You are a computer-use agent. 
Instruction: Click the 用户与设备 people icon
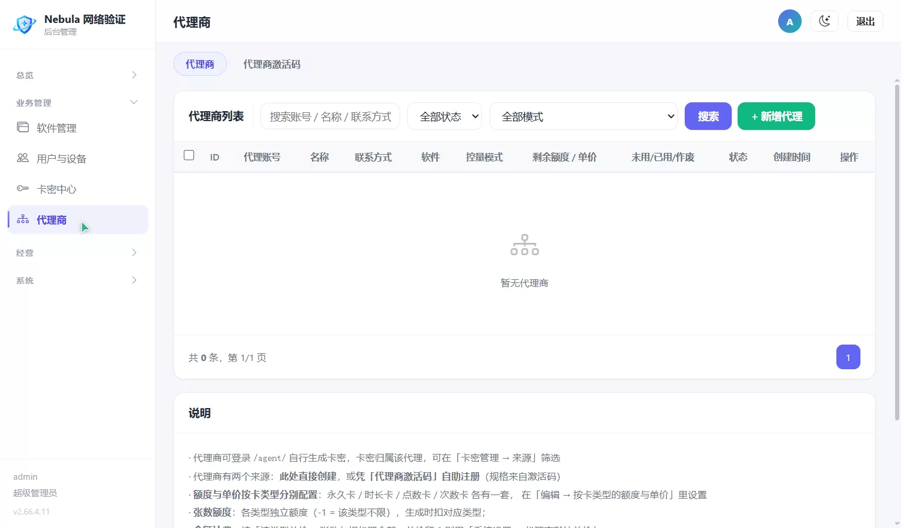[23, 158]
